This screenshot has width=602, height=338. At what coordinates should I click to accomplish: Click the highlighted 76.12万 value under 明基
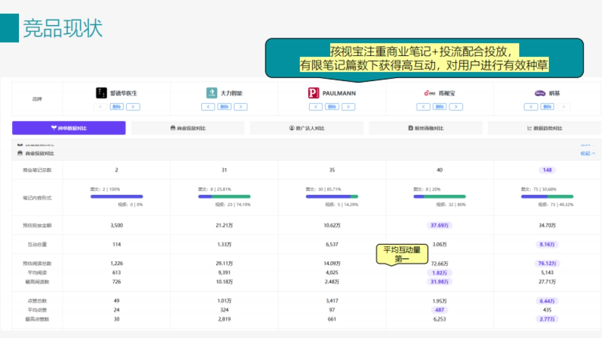click(x=546, y=262)
